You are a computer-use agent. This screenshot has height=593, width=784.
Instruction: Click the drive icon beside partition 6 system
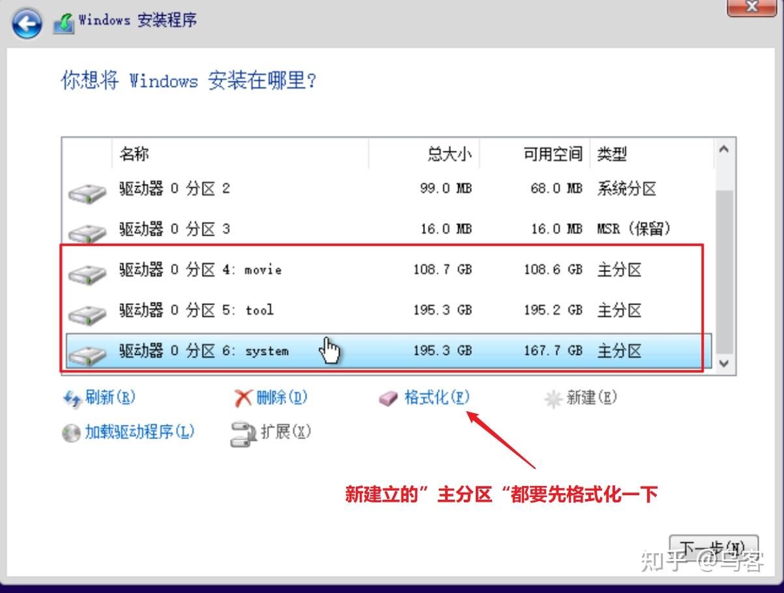pyautogui.click(x=87, y=354)
